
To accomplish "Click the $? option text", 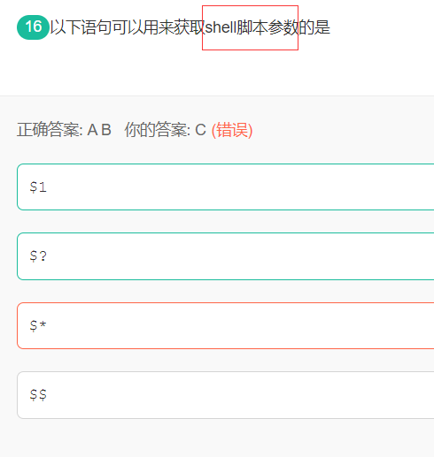I will [x=38, y=256].
